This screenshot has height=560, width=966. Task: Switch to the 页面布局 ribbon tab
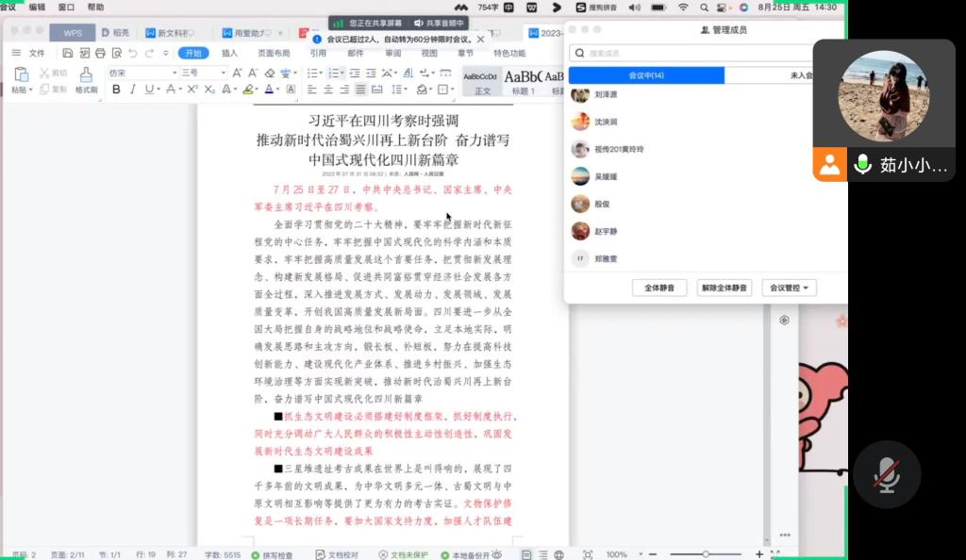click(274, 53)
